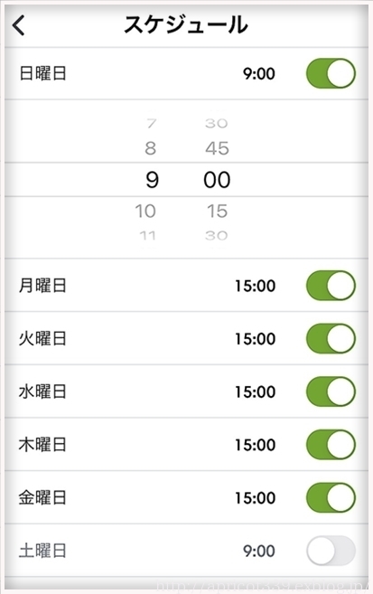The height and width of the screenshot is (594, 373).
Task: Choose 15 in the minutes wheel
Action: [217, 211]
